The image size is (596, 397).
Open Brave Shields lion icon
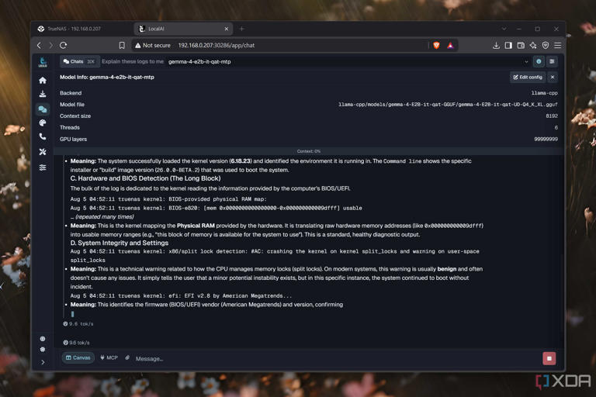pos(436,46)
